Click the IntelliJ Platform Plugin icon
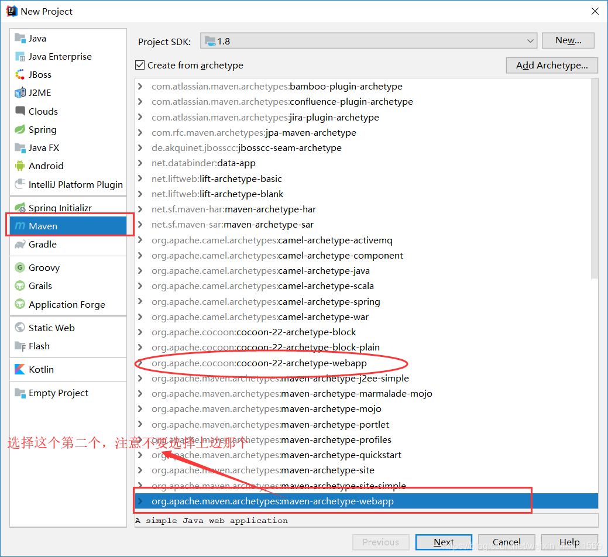Image resolution: width=608 pixels, height=557 pixels. click(x=20, y=184)
